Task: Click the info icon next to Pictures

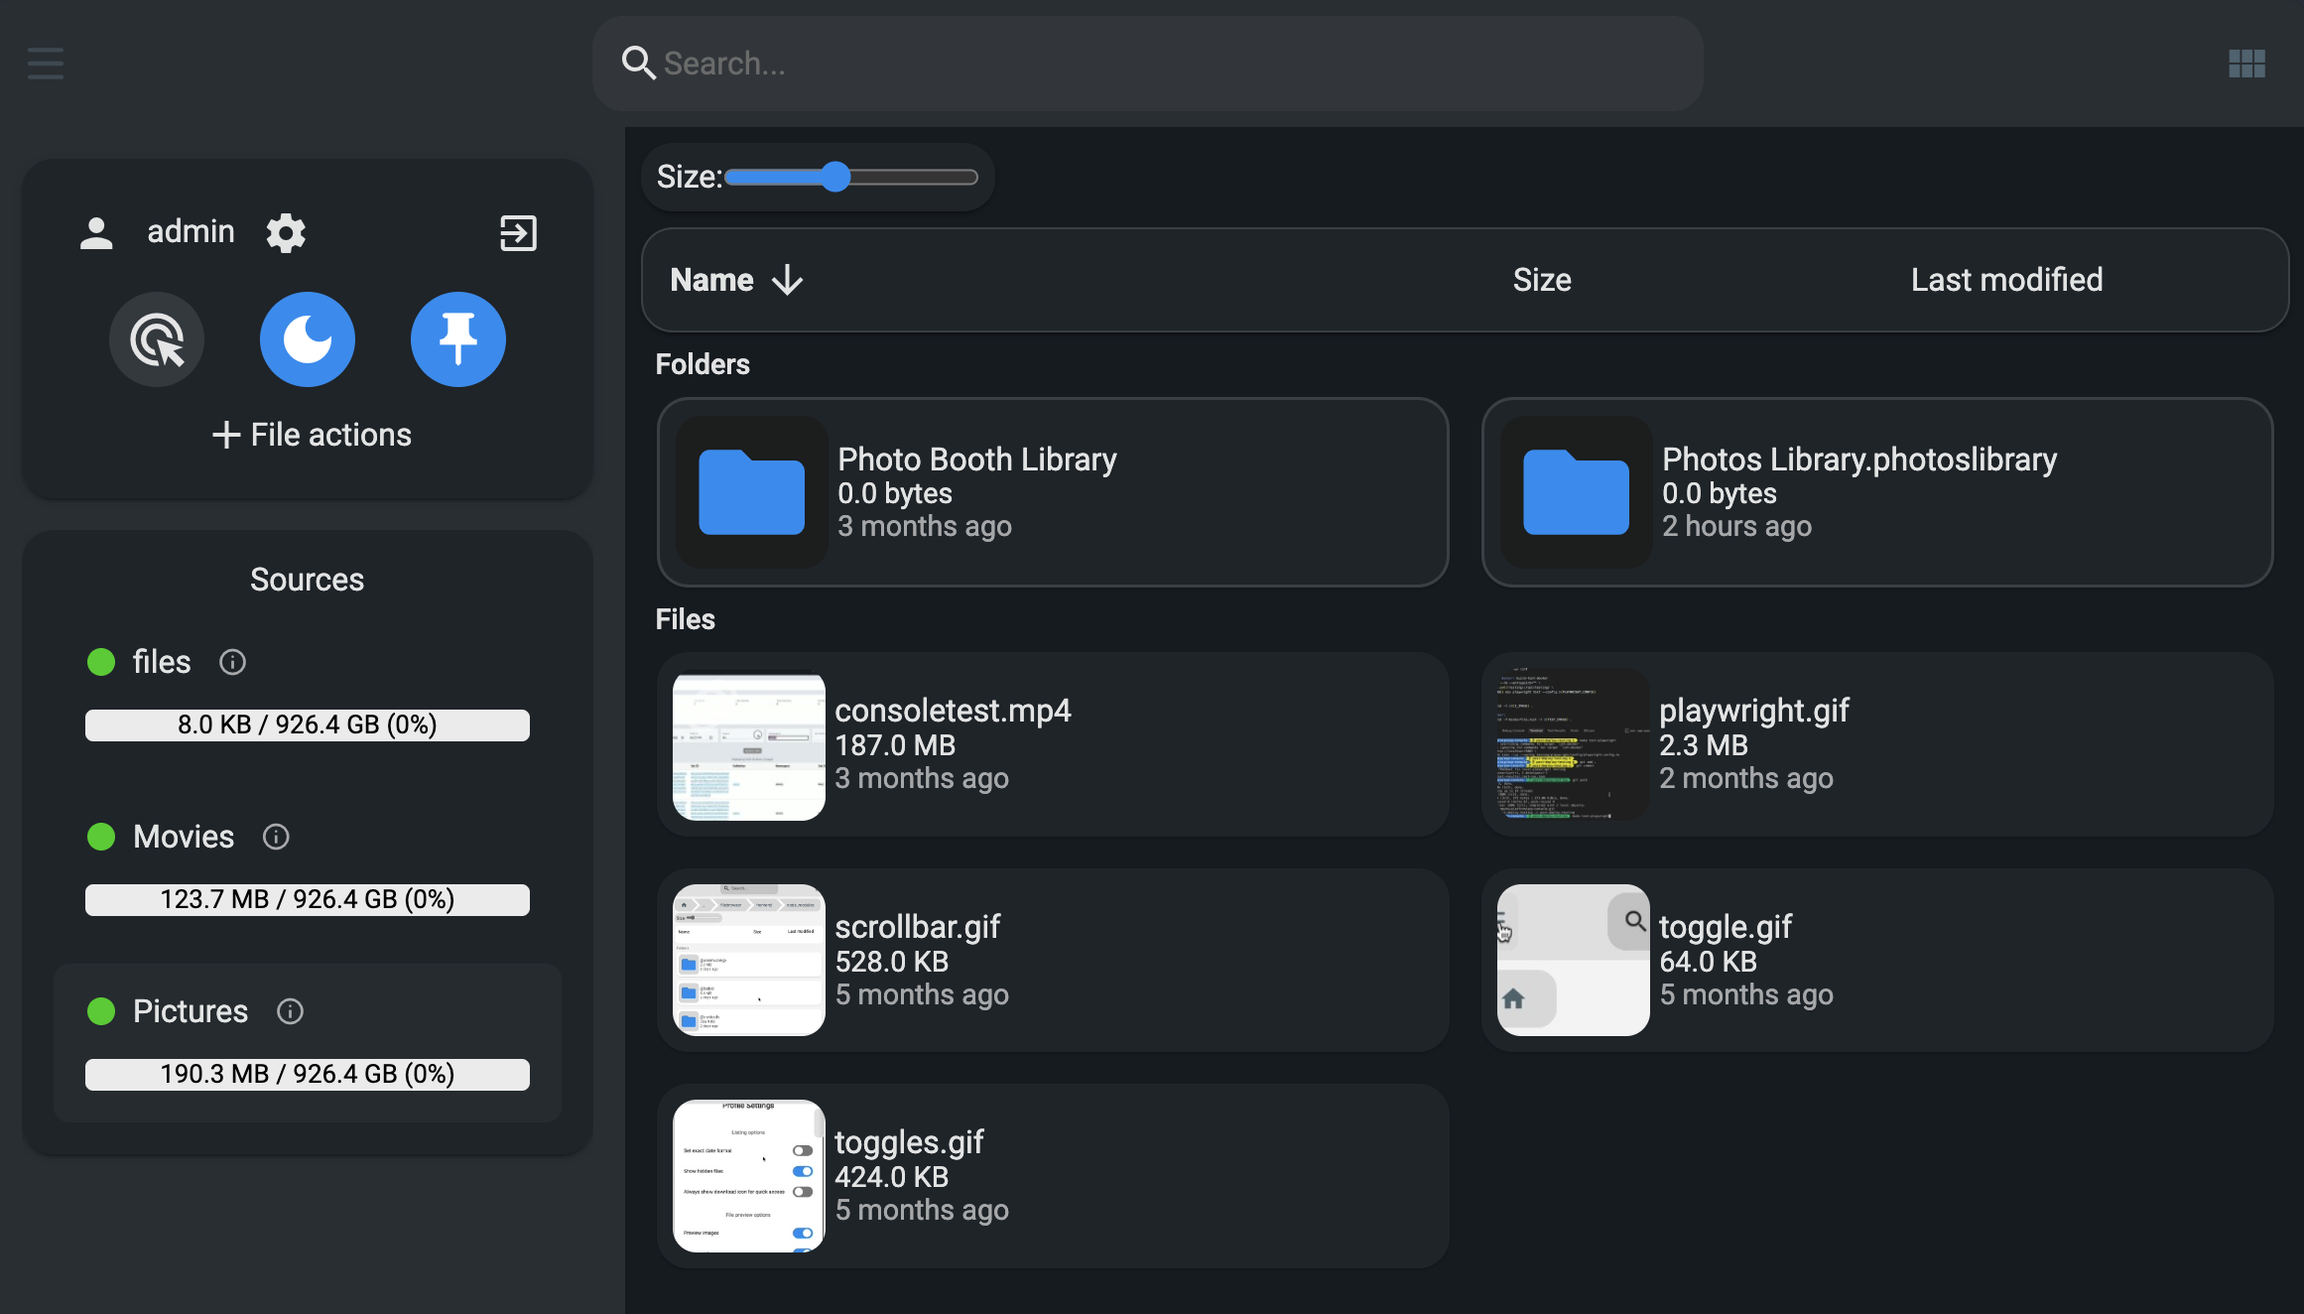Action: point(290,1011)
